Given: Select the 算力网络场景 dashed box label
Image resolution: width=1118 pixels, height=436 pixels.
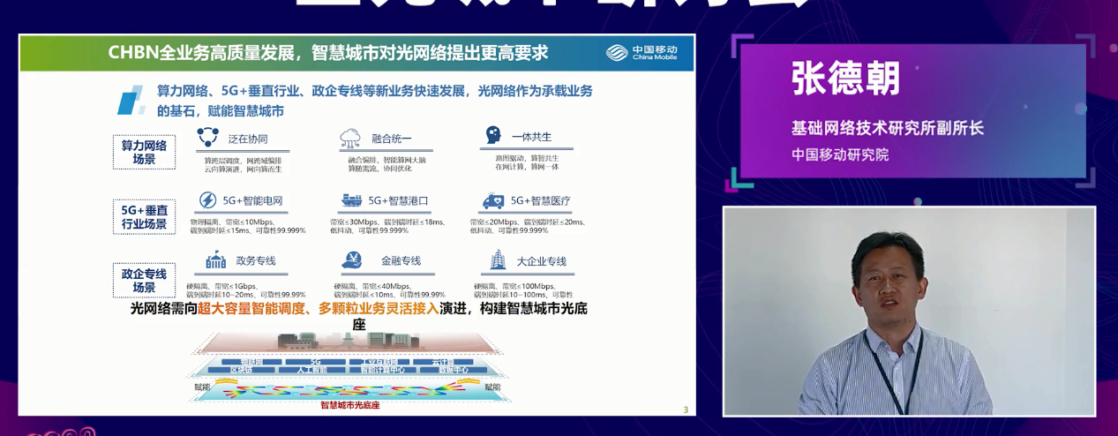Looking at the screenshot, I should [x=143, y=152].
